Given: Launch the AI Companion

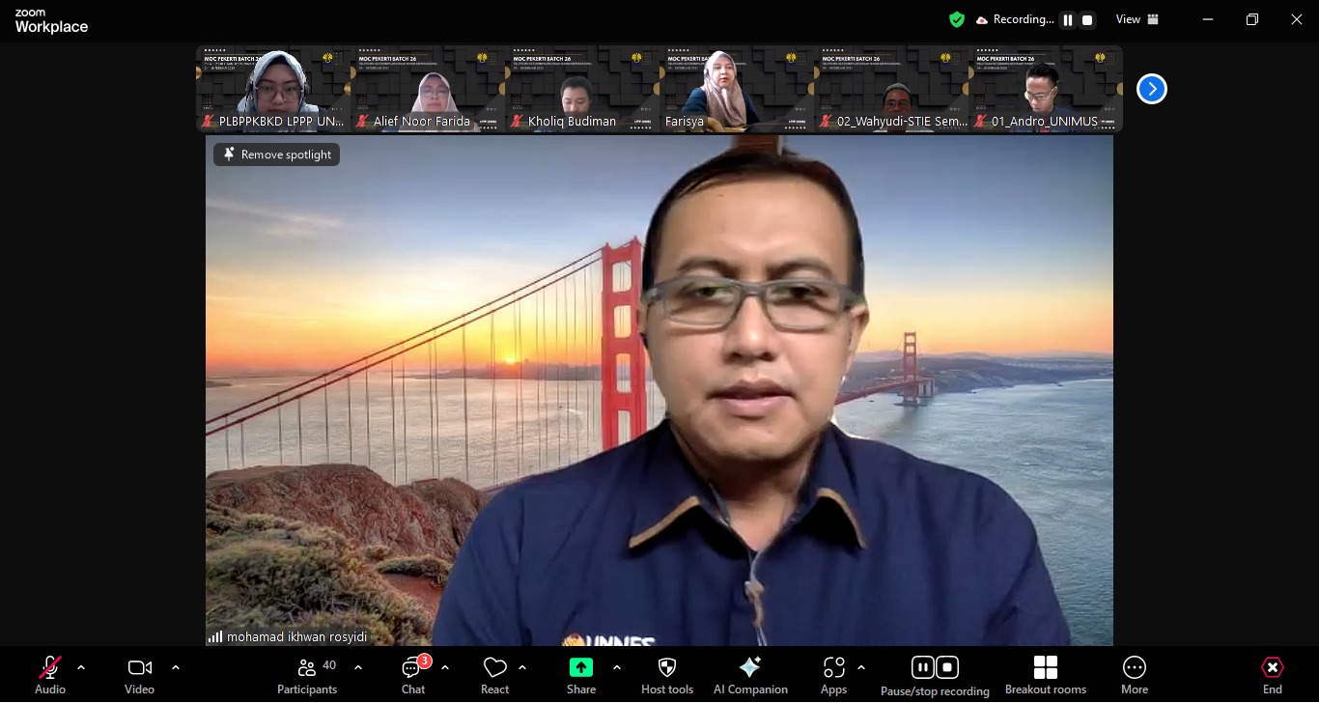Looking at the screenshot, I should [x=750, y=675].
